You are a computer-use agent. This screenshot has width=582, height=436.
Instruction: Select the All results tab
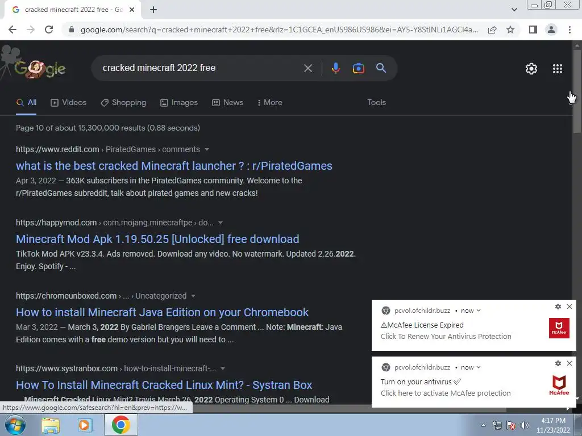(x=26, y=103)
